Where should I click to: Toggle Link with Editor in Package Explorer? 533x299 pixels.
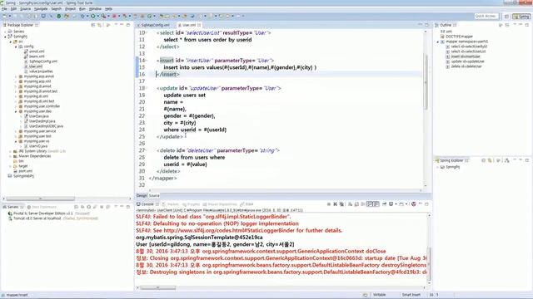[x=100, y=25]
